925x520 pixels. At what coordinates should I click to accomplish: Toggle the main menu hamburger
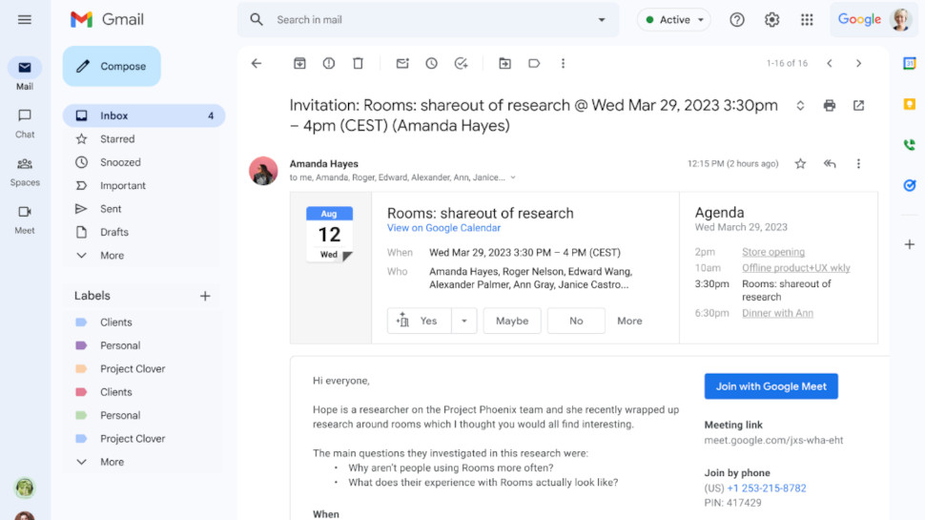pos(25,20)
